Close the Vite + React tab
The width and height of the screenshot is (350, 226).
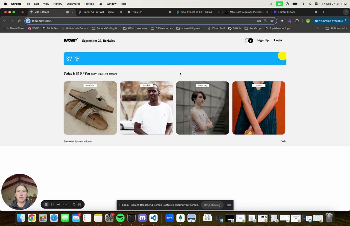pos(72,12)
